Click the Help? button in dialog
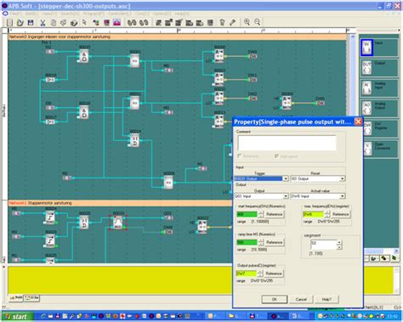Screen dimensions: 403x322 [326, 299]
